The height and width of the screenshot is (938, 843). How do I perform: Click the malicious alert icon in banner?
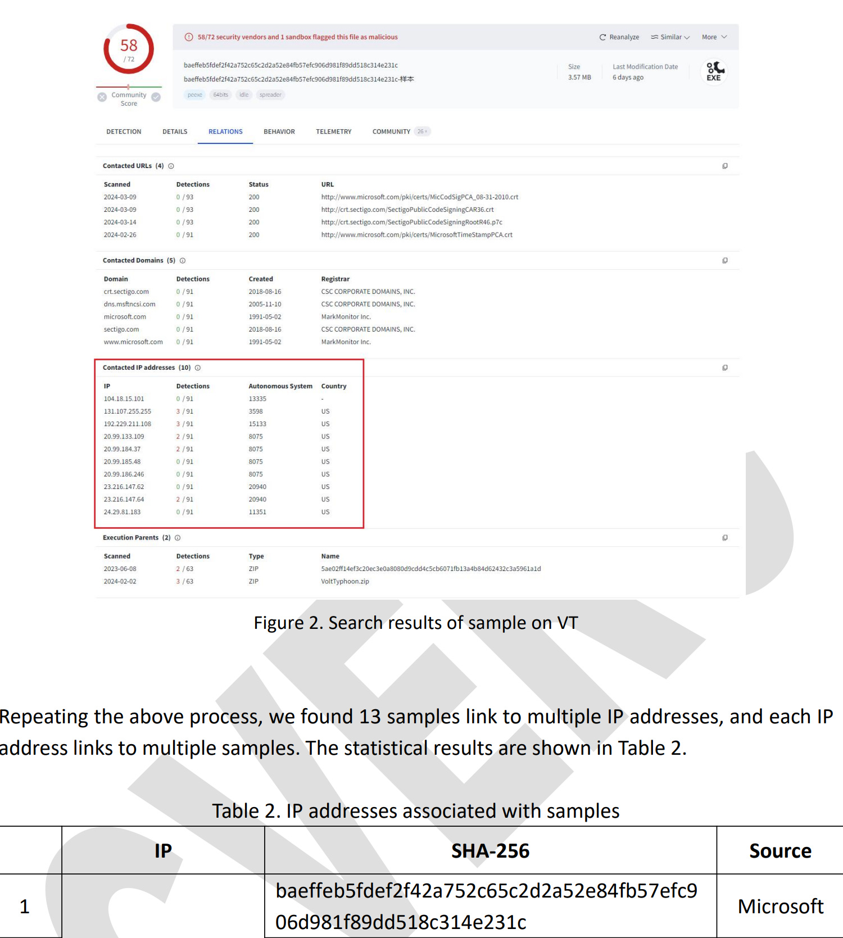(x=189, y=37)
